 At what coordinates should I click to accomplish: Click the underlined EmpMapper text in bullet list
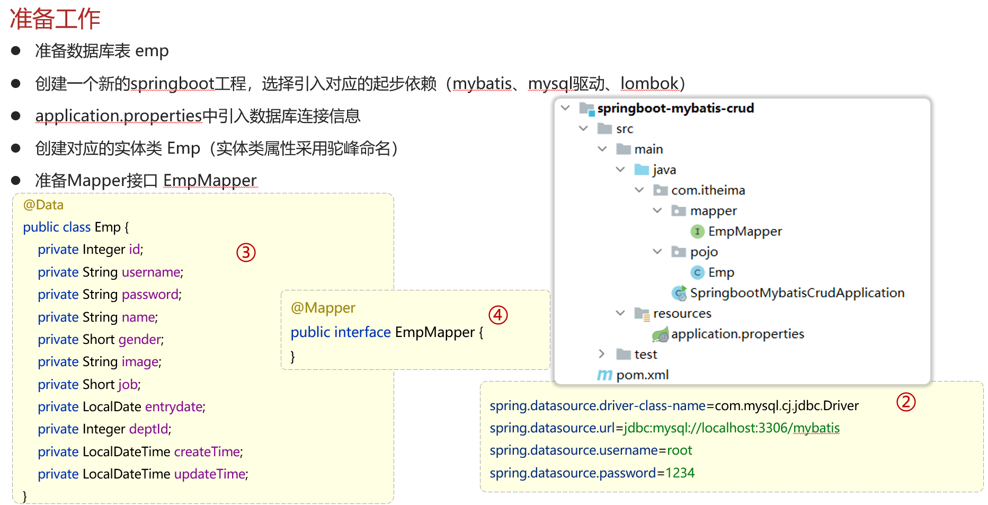coord(210,181)
